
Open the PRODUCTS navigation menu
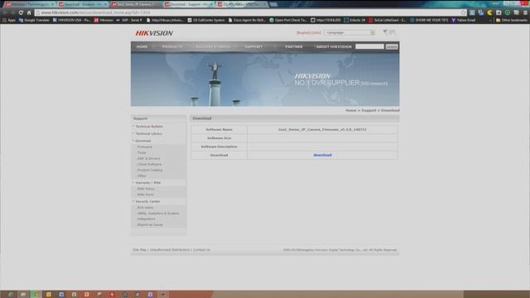pyautogui.click(x=172, y=46)
